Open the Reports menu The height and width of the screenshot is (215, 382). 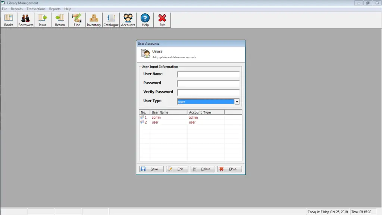pos(54,9)
